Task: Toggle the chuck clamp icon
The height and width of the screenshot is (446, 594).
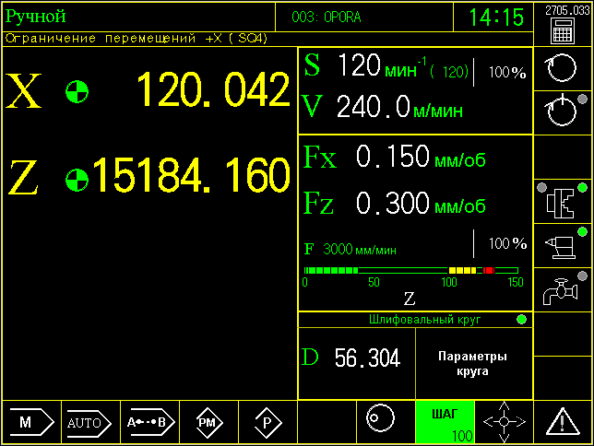Action: point(563,201)
